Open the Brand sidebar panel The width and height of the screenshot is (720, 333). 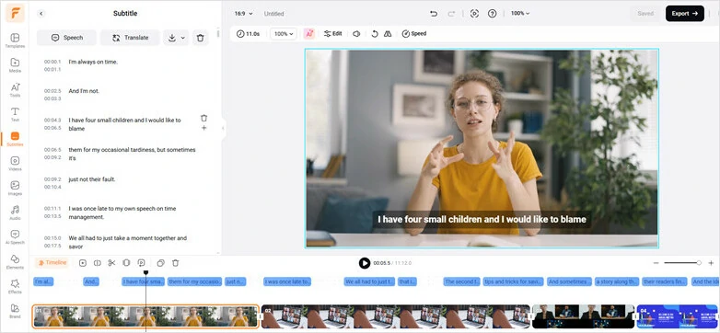tap(15, 311)
